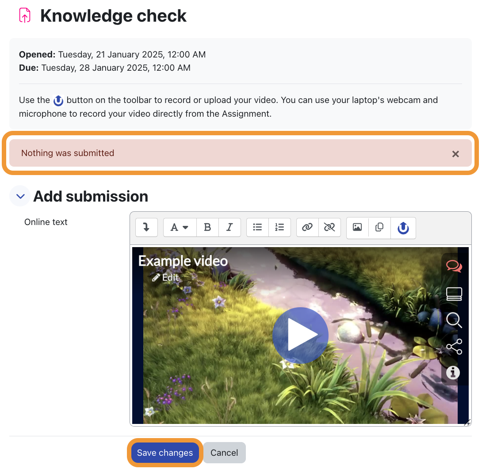The image size is (482, 473).
Task: Toggle italic formatting in editor
Action: point(230,227)
